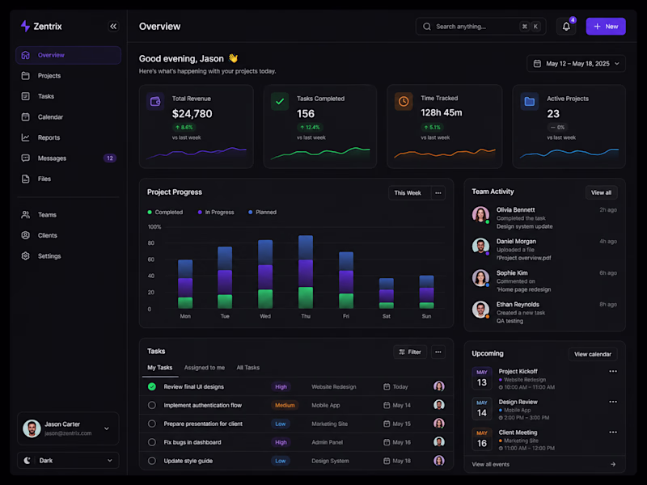This screenshot has width=647, height=485.
Task: Check Update style guide task
Action: point(152,461)
